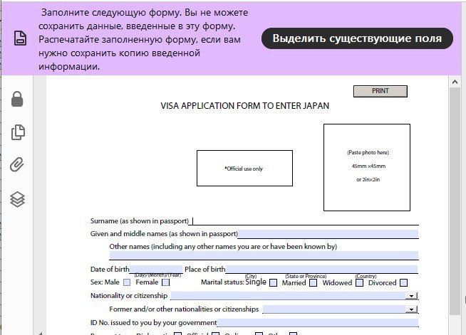Click the Surname input field
This screenshot has width=466, height=335.
tap(304, 221)
